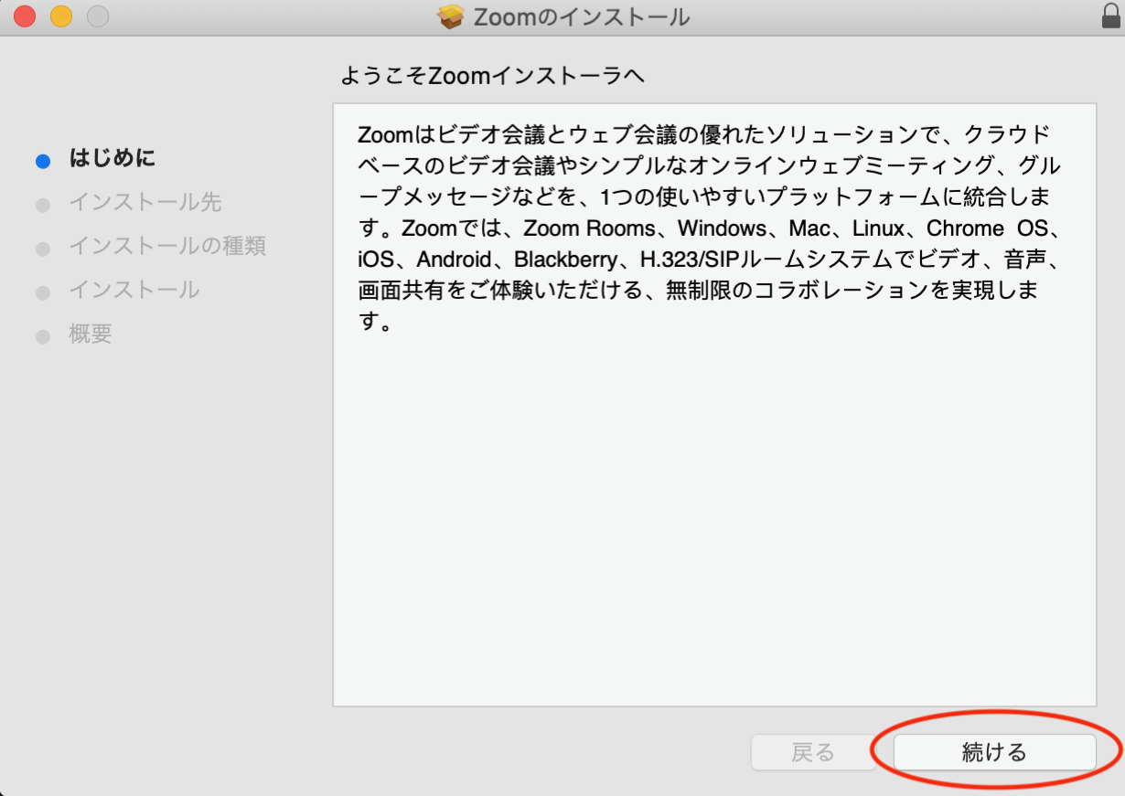Minimize the installer with the yellow button

coord(61,16)
